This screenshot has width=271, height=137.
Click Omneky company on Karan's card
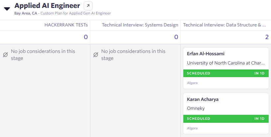pyautogui.click(x=196, y=109)
